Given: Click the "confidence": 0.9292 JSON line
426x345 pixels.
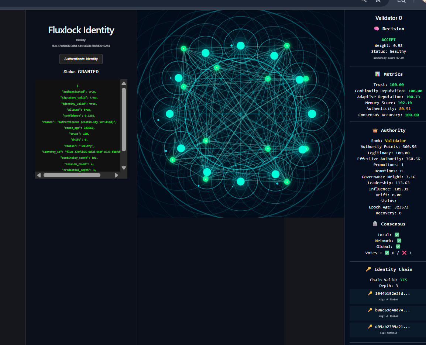Looking at the screenshot, I should [x=79, y=116].
